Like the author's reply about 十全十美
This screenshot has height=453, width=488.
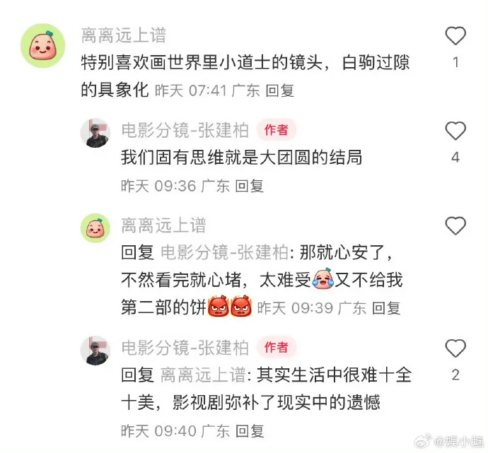pyautogui.click(x=455, y=348)
